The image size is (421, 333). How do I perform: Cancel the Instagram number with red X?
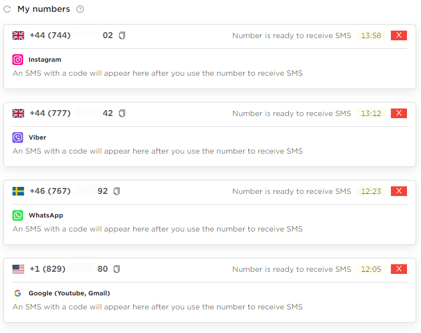point(399,35)
